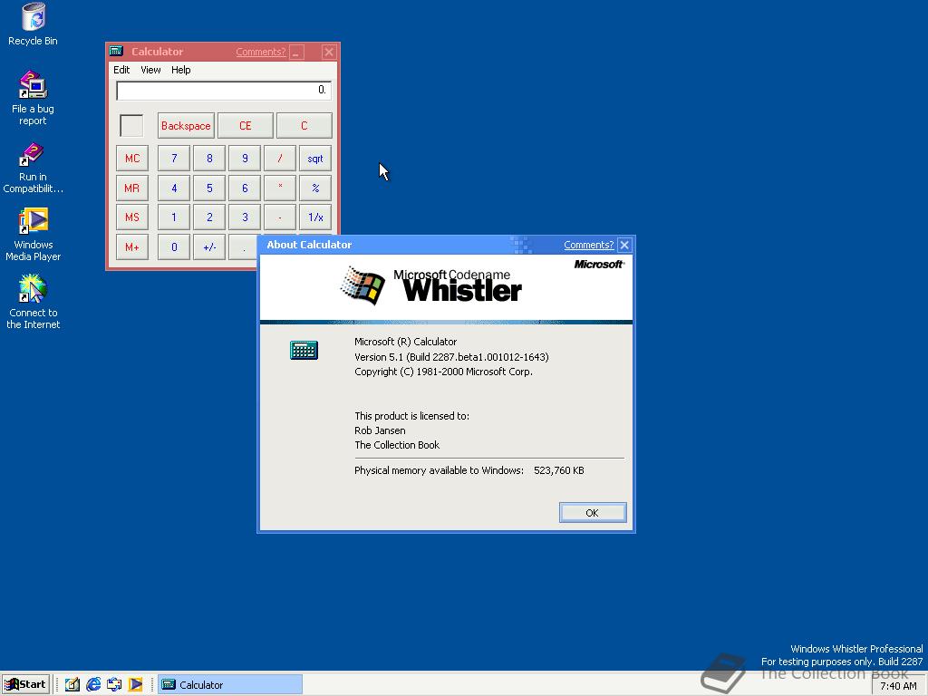This screenshot has height=696, width=928.
Task: Click the multiply (*) button
Action: tap(280, 188)
